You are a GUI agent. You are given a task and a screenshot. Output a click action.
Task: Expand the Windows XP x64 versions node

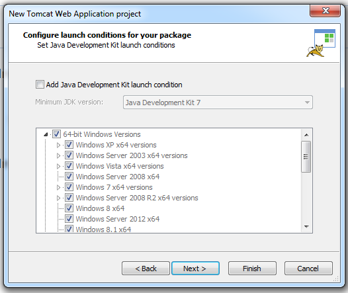(58, 145)
